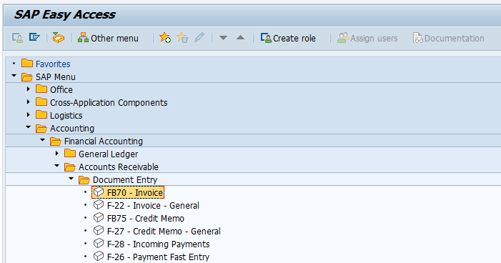
Task: Click the User menu toolbar icon
Action: [17, 38]
